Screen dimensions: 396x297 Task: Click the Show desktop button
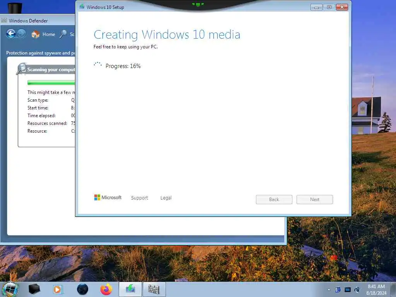(394, 289)
